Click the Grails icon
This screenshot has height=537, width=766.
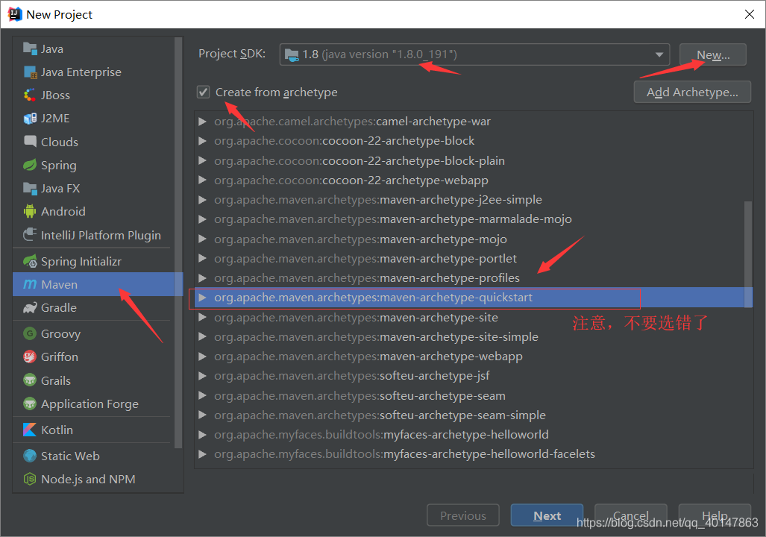point(30,380)
